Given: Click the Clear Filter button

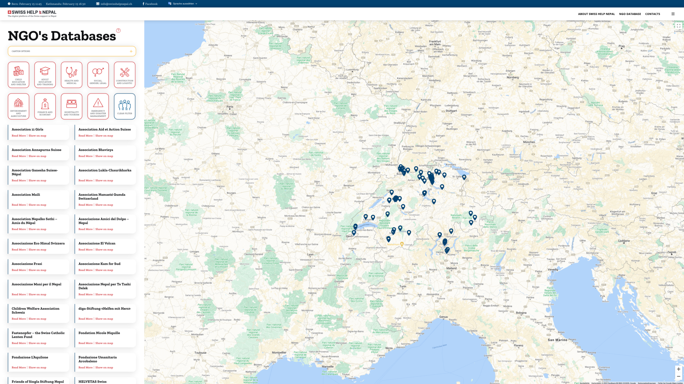Looking at the screenshot, I should (125, 106).
